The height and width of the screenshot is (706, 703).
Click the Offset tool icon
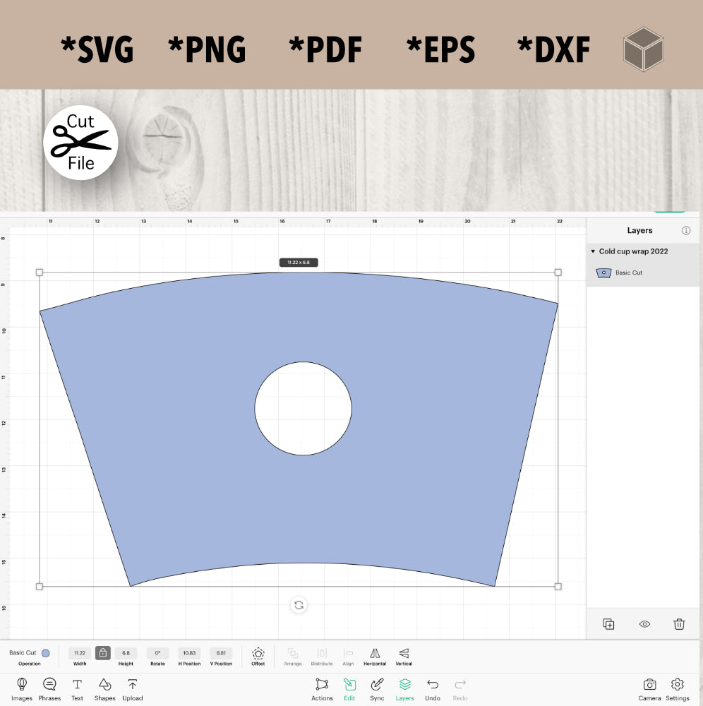258,654
